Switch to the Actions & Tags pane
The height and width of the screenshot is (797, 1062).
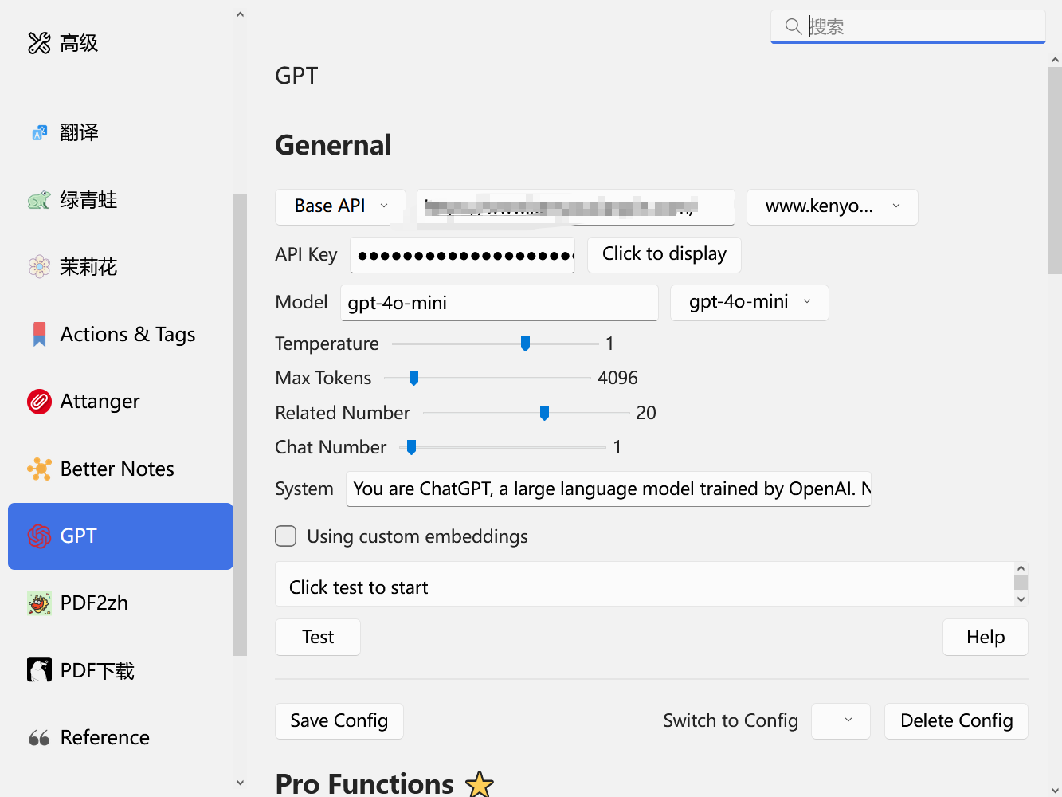pyautogui.click(x=120, y=334)
